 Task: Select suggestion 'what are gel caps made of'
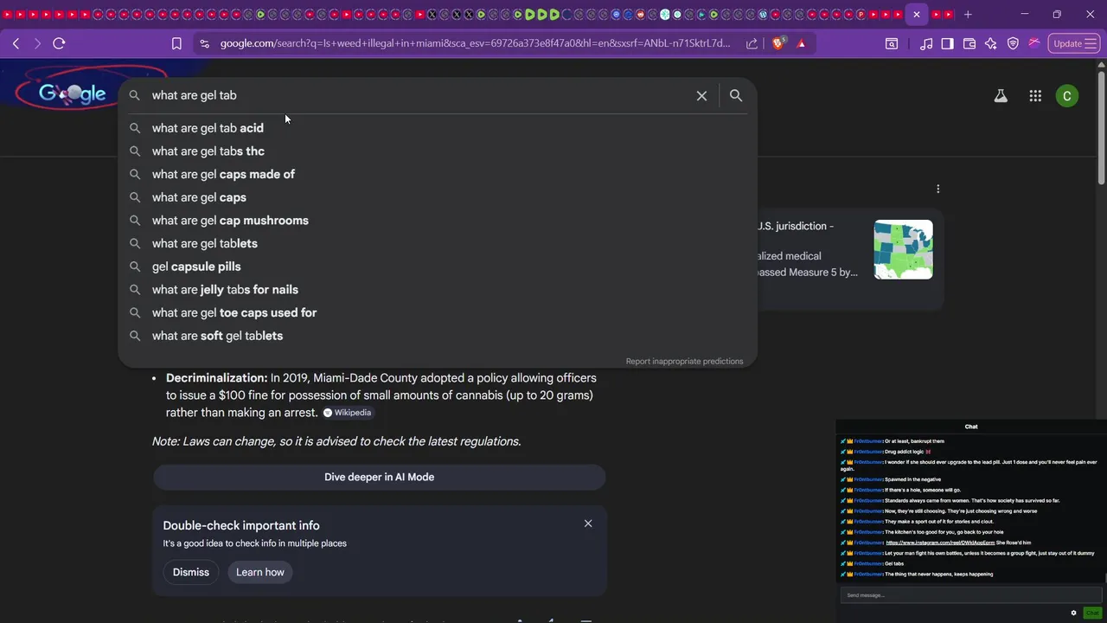click(x=438, y=174)
